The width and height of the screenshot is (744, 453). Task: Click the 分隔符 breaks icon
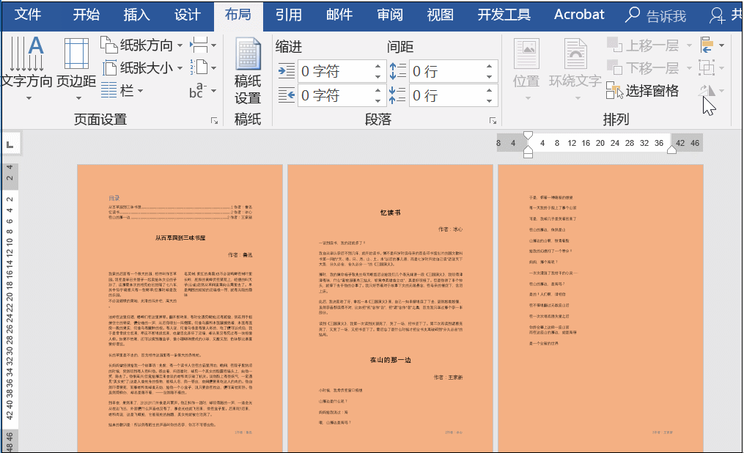coord(201,45)
